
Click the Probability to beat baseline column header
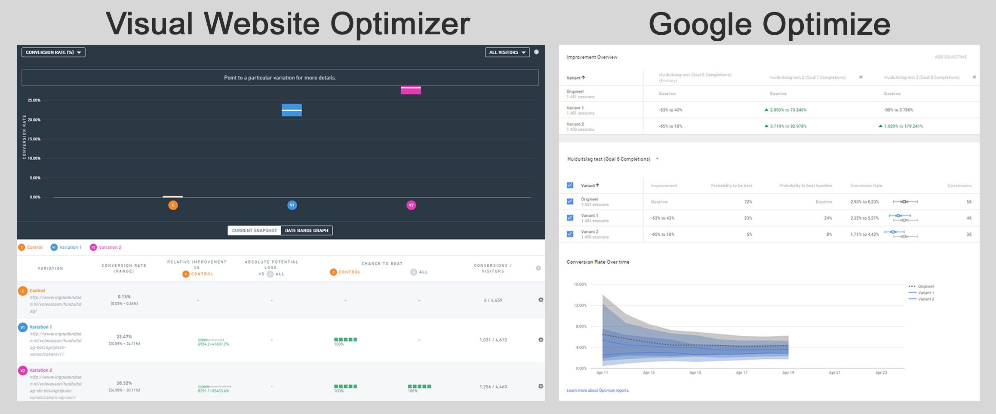[806, 186]
